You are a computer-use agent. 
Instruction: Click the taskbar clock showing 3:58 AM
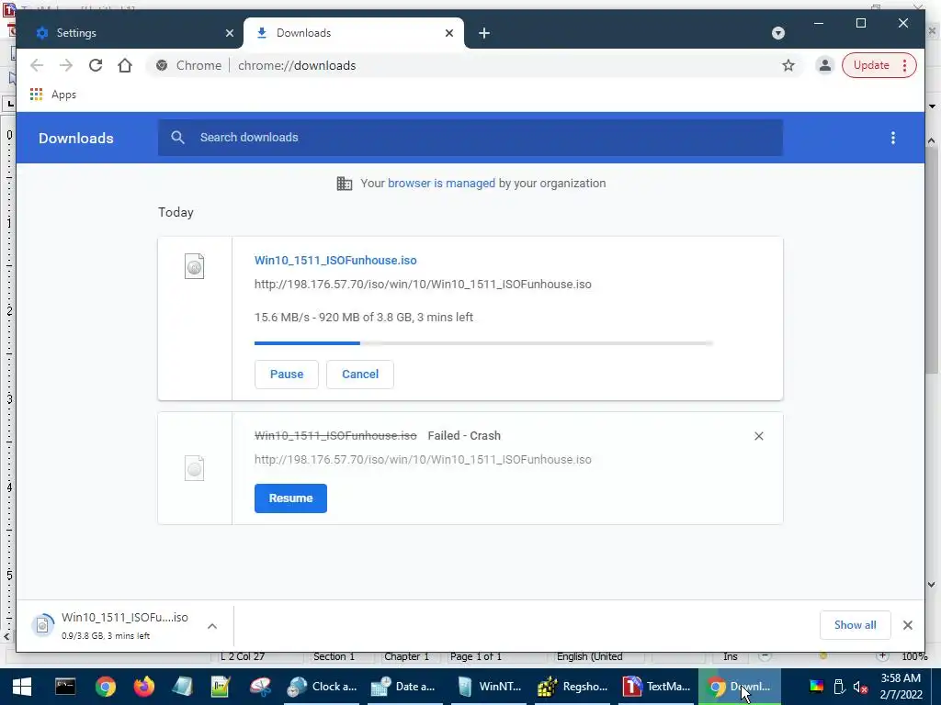pos(901,687)
